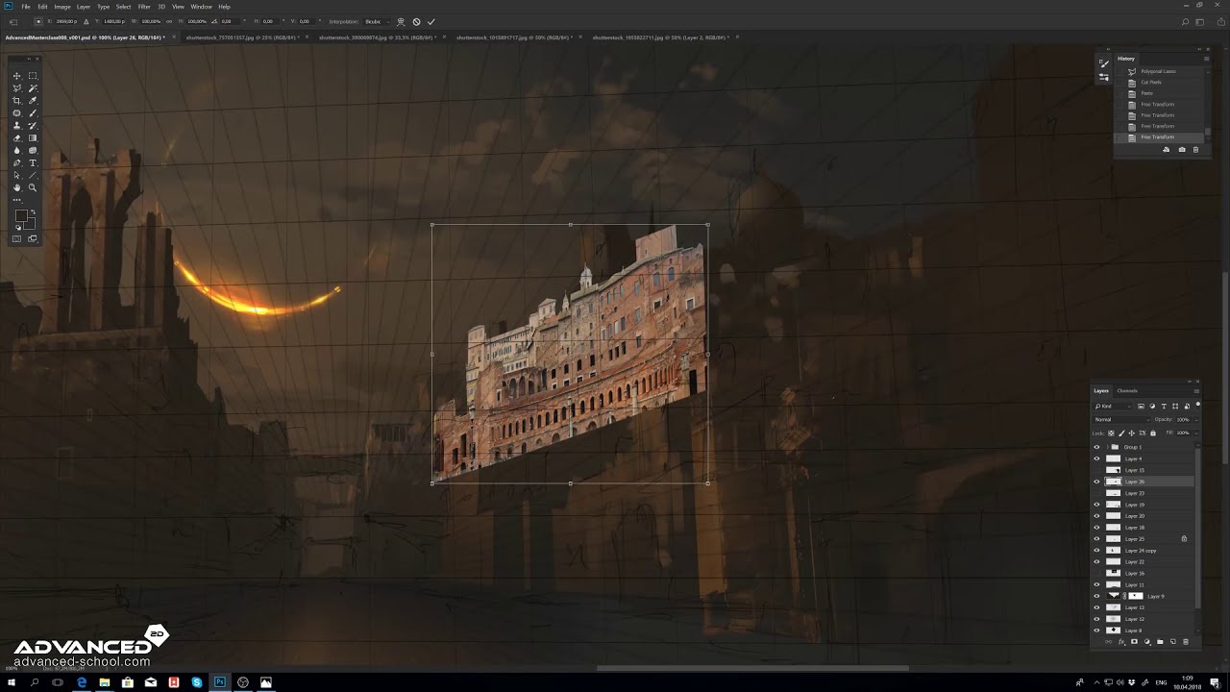Hide Group 1 visibility eye

click(1096, 447)
